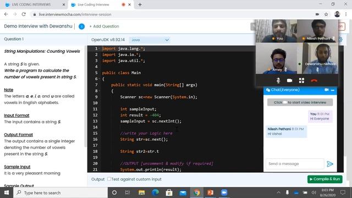The image size is (352, 198).
Task: Enable Test against custom input checkbox
Action: click(x=109, y=179)
